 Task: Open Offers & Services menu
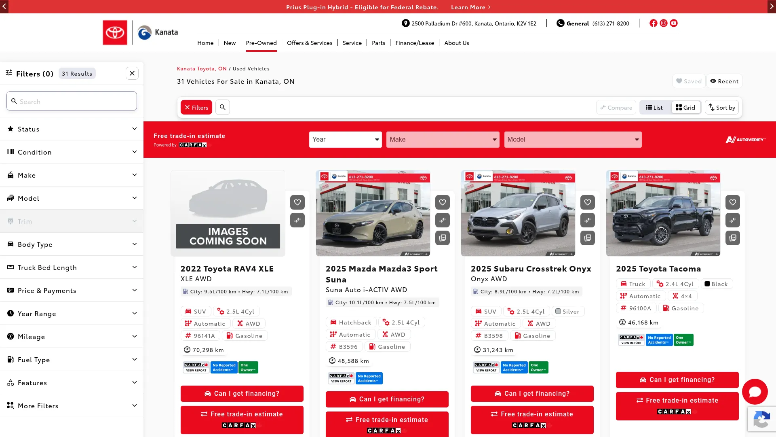(310, 43)
